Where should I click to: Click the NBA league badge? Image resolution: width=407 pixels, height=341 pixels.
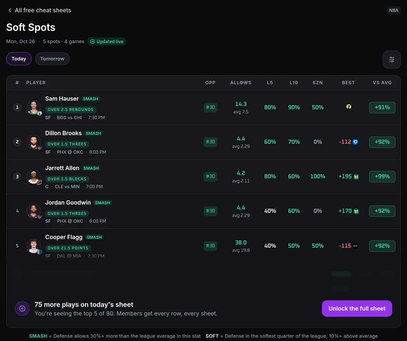click(394, 10)
